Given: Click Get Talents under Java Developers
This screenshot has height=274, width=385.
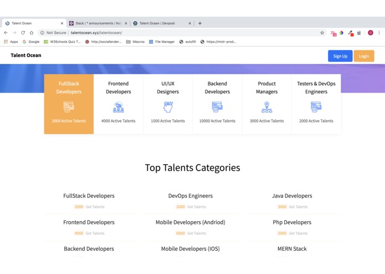Looking at the screenshot, I should pos(298,207).
